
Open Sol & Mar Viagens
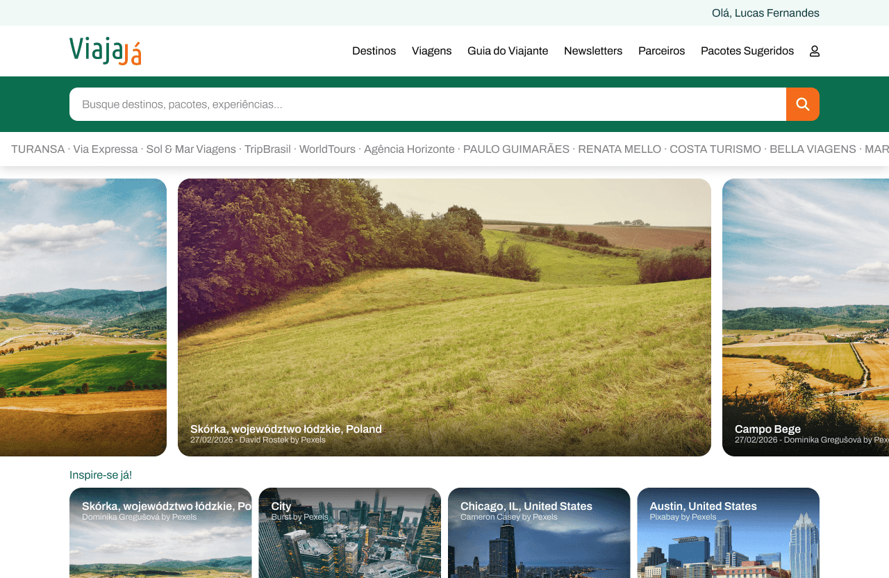[x=190, y=149]
